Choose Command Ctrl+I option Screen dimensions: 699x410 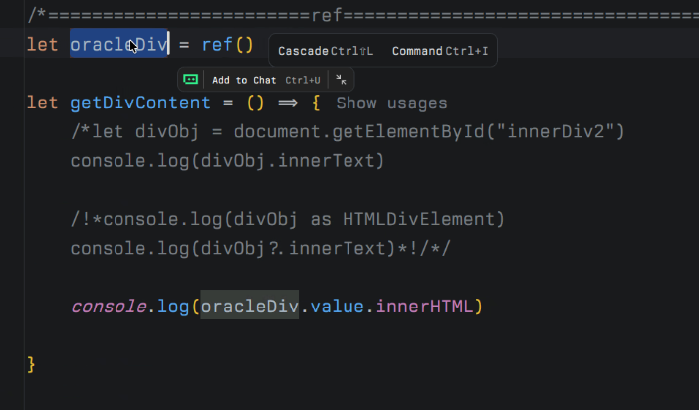point(440,51)
